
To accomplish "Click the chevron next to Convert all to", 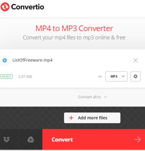I will tap(105, 97).
